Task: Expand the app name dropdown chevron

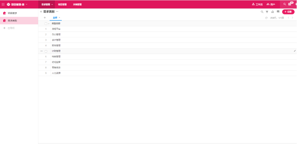Action: click(x=26, y=4)
